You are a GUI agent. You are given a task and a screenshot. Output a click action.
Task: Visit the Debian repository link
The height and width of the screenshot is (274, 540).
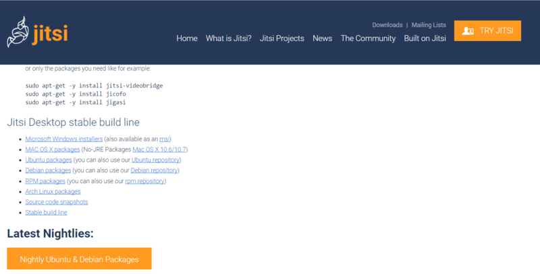point(154,170)
